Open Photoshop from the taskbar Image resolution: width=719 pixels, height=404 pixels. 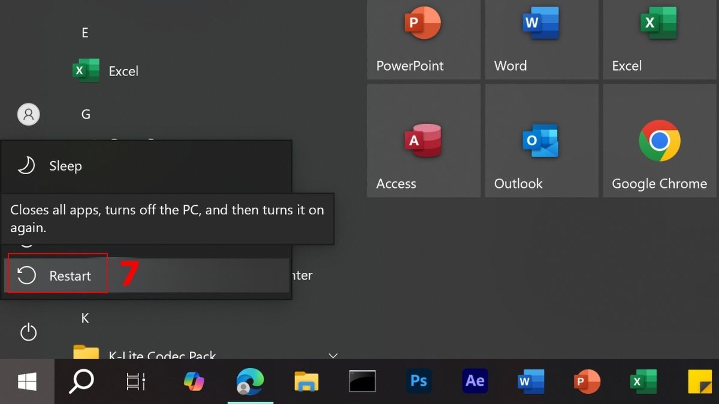pos(418,381)
